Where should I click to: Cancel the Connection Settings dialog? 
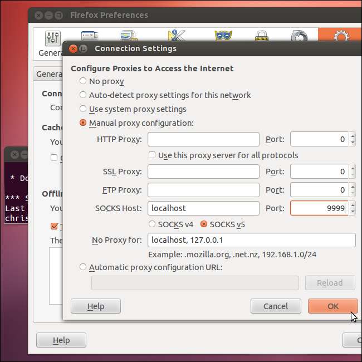[276, 306]
